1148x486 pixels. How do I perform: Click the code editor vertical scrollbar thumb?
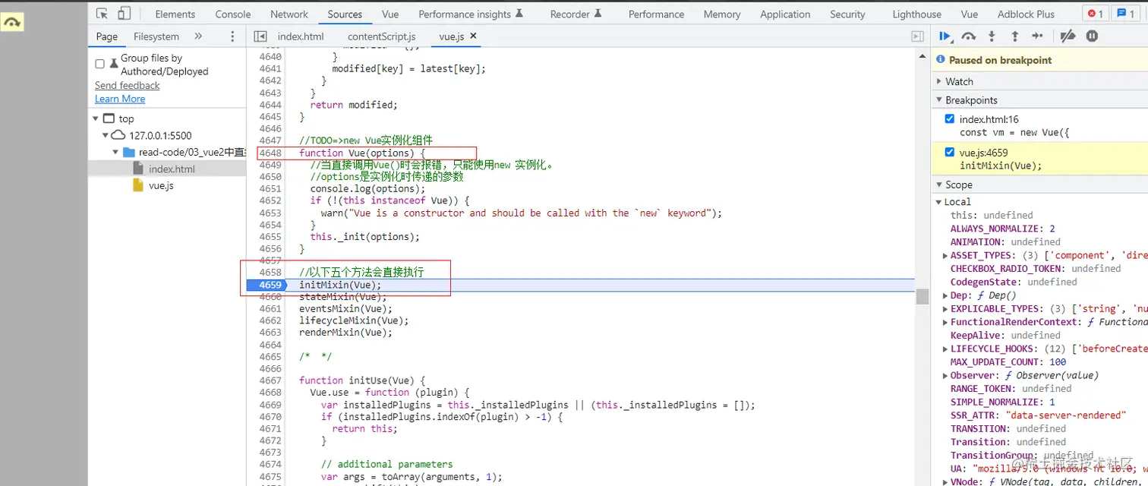coord(922,296)
